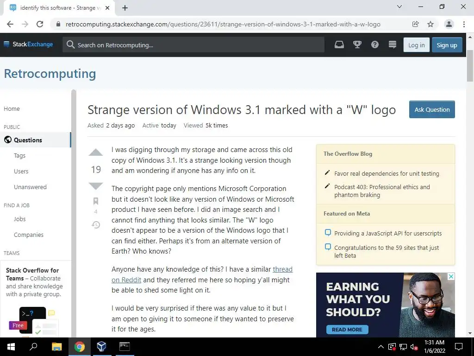Click the padlock site info icon
474x356 pixels.
(58, 24)
